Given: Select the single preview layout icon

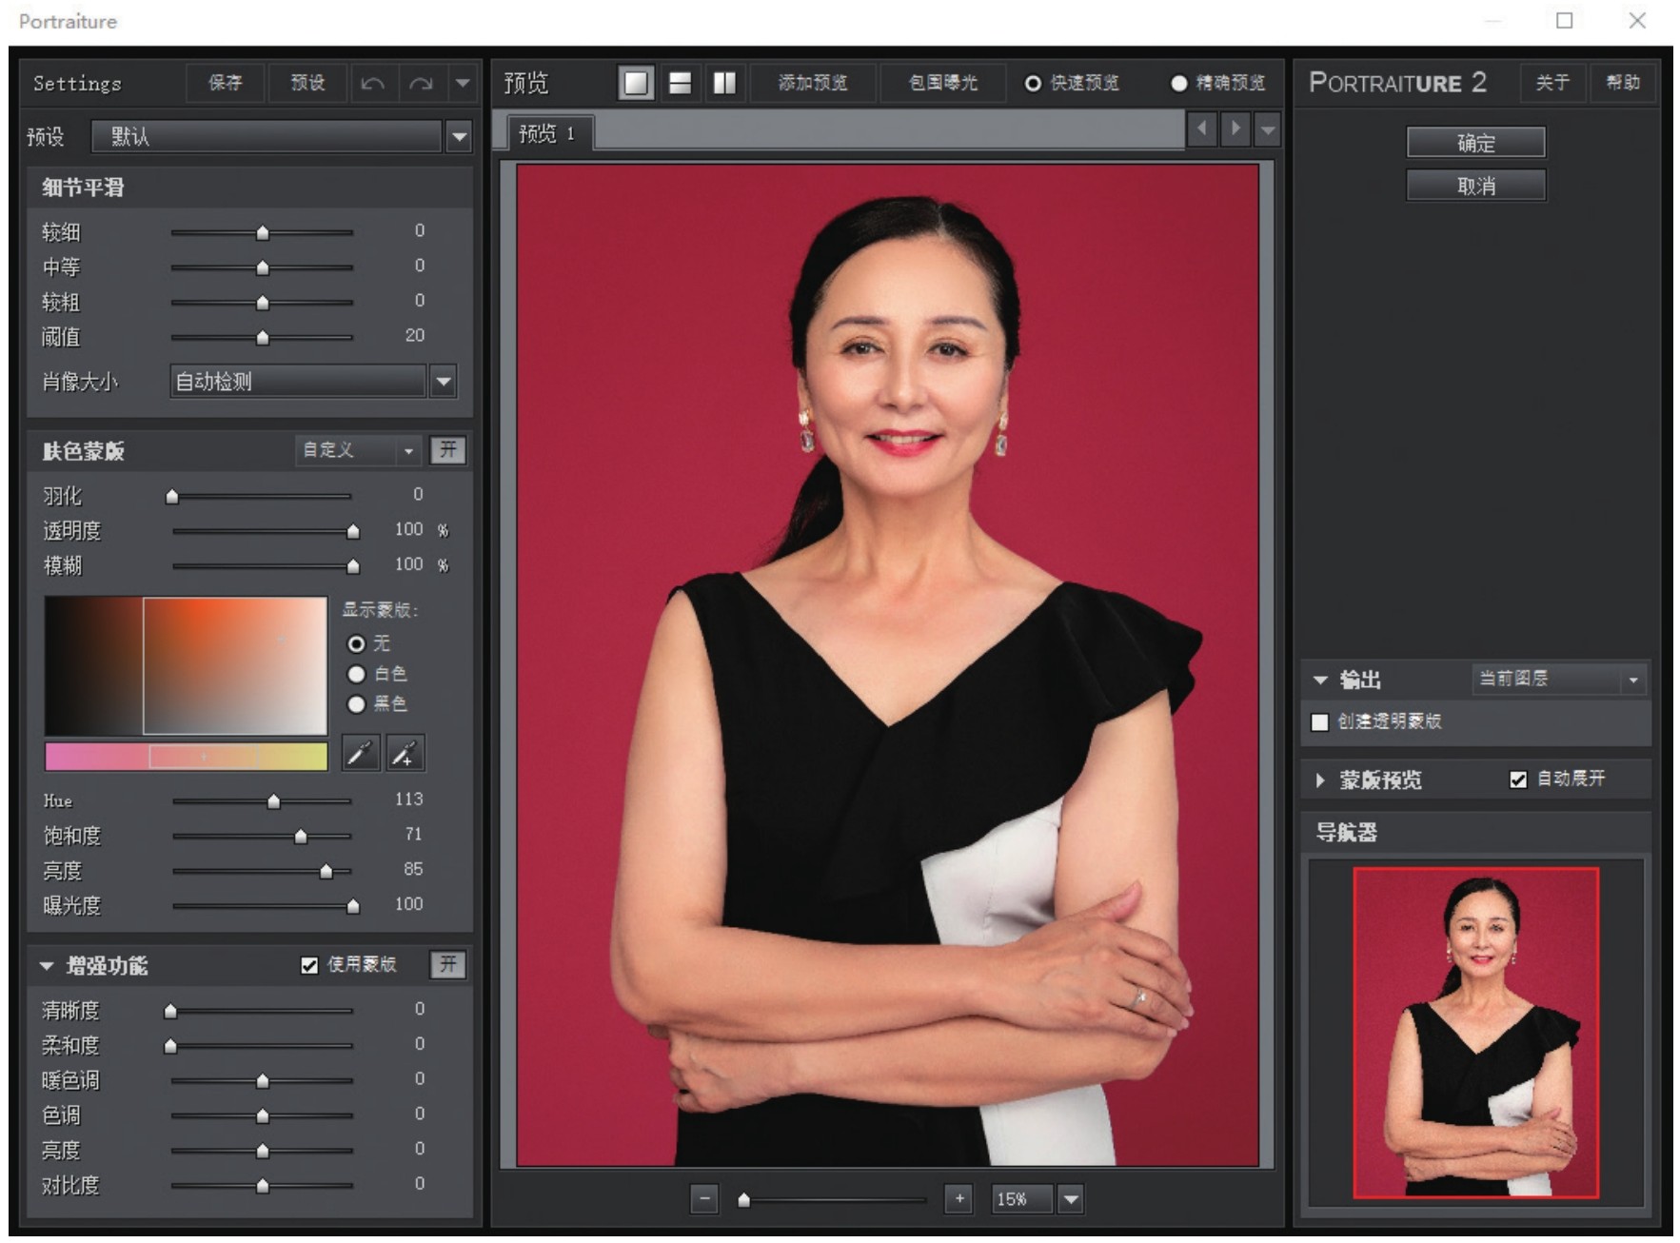Looking at the screenshot, I should 635,84.
